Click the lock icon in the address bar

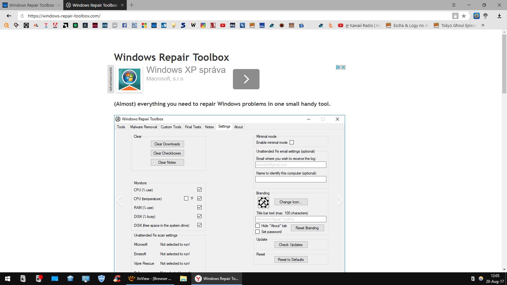455,16
